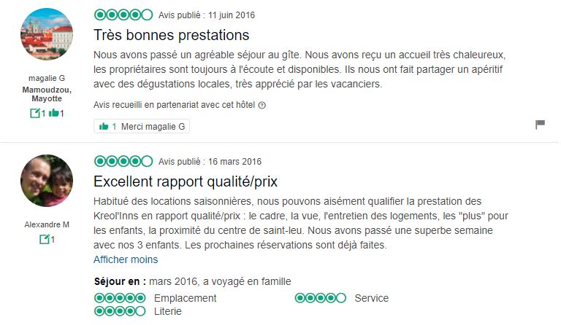
Task: Click the Emplacement five-bubble rating
Action: tap(120, 297)
